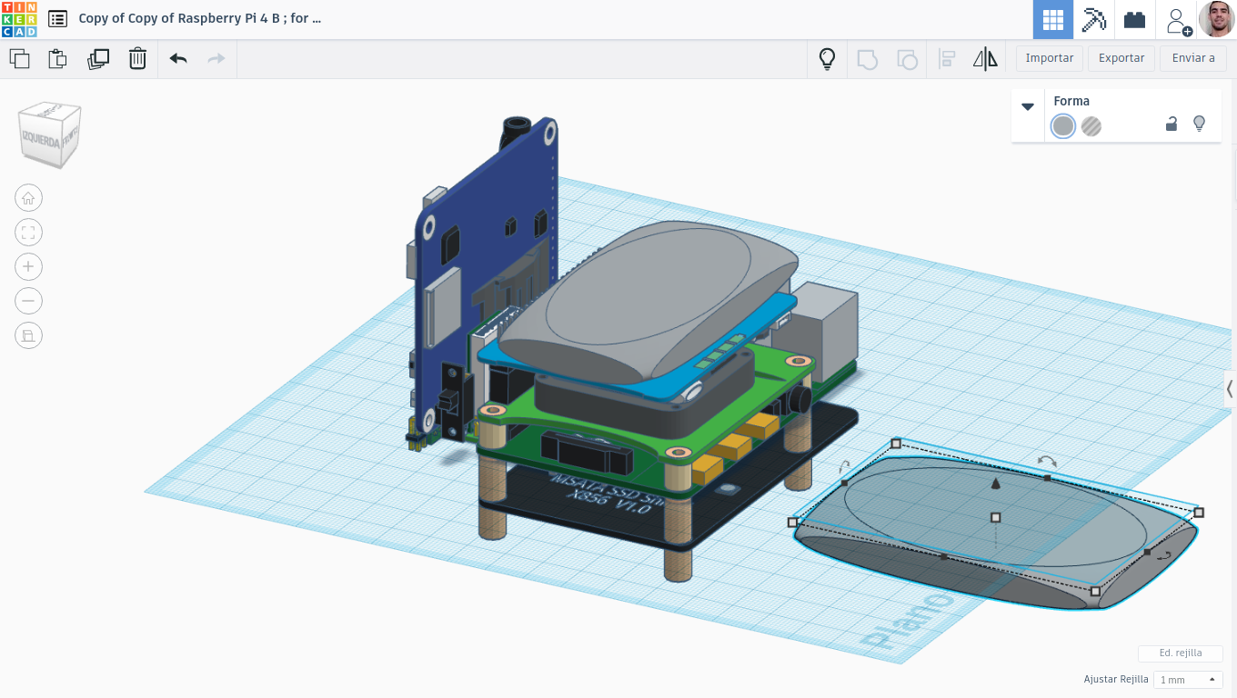The width and height of the screenshot is (1237, 698).
Task: Click the Ungroup shapes icon
Action: coord(907,59)
